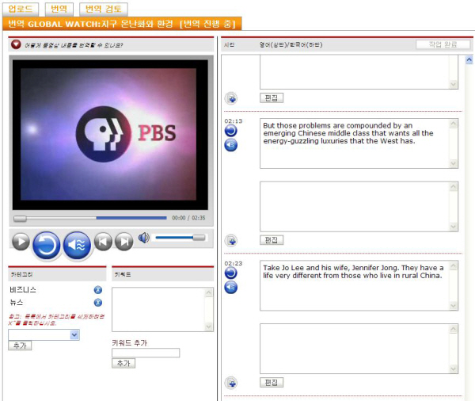Click the 02:23 timestamp label
This screenshot has height=401, width=475.
(234, 263)
